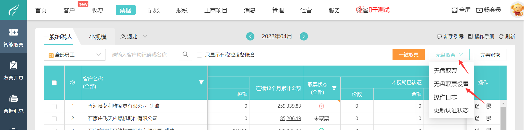Open the 发票开具 sidebar icon

click(x=13, y=70)
